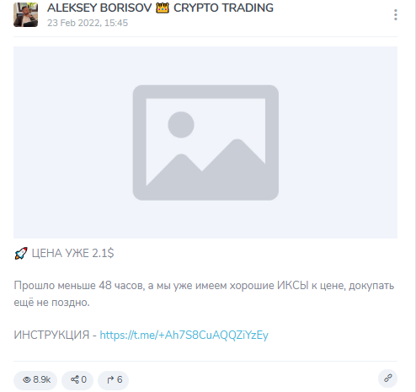Click the channel avatar photo
This screenshot has height=392, width=416.
[x=25, y=14]
